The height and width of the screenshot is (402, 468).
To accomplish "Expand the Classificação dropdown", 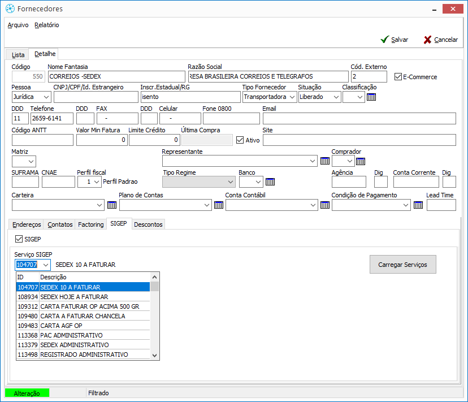I will click(360, 97).
